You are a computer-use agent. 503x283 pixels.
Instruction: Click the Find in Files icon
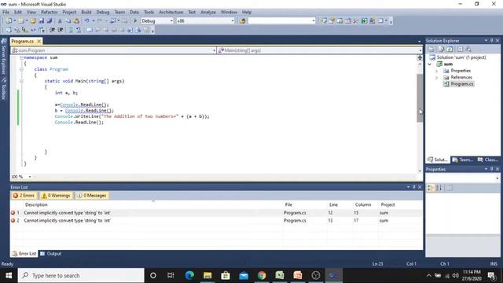243,21
